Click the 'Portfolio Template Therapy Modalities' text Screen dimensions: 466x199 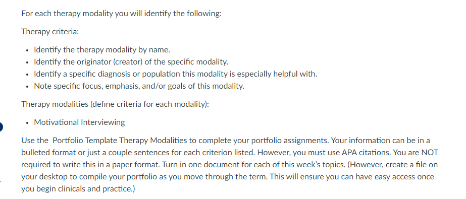[x=120, y=140]
